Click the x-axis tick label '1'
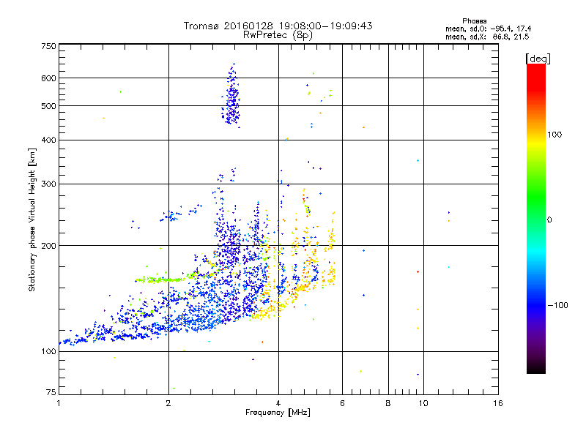This screenshot has height=439, width=586. point(59,403)
